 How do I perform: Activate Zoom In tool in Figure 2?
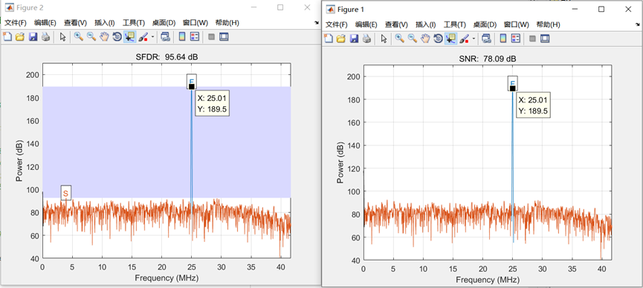pos(78,37)
